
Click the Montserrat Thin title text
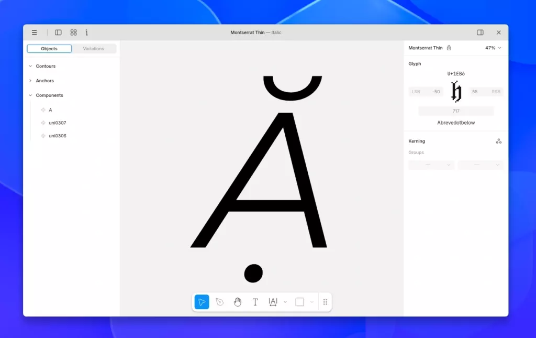pyautogui.click(x=248, y=32)
